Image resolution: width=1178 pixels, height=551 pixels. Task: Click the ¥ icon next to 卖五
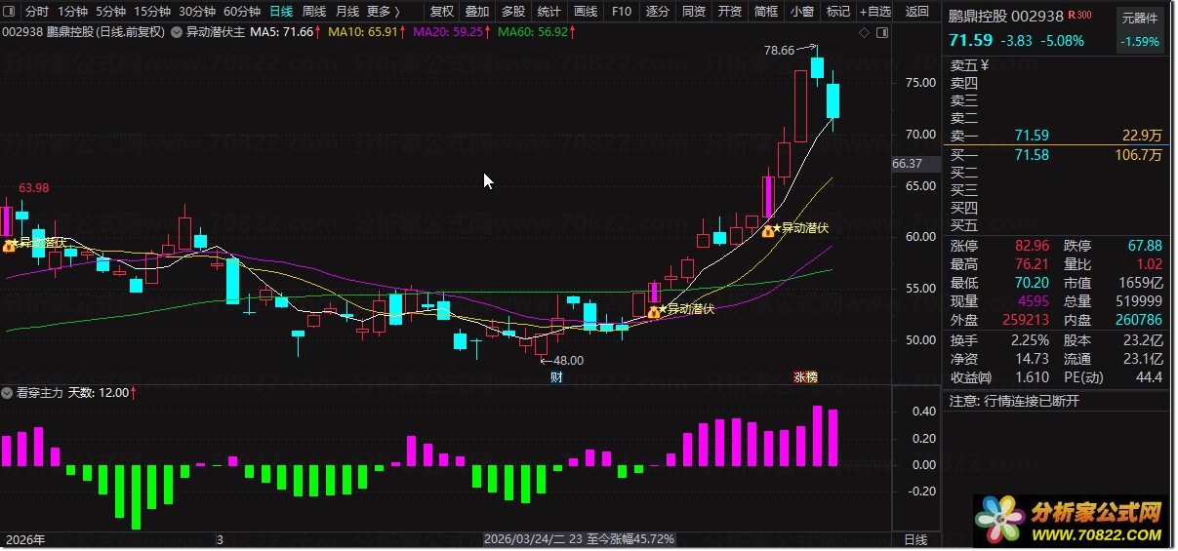984,65
